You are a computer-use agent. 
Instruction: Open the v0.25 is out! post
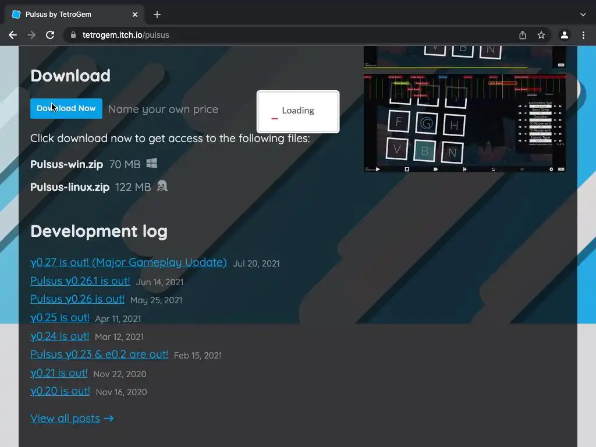60,317
